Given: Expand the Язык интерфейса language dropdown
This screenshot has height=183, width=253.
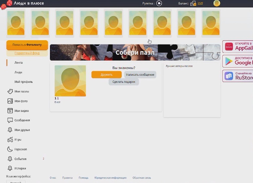Looking at the screenshot, I should point(16,182).
